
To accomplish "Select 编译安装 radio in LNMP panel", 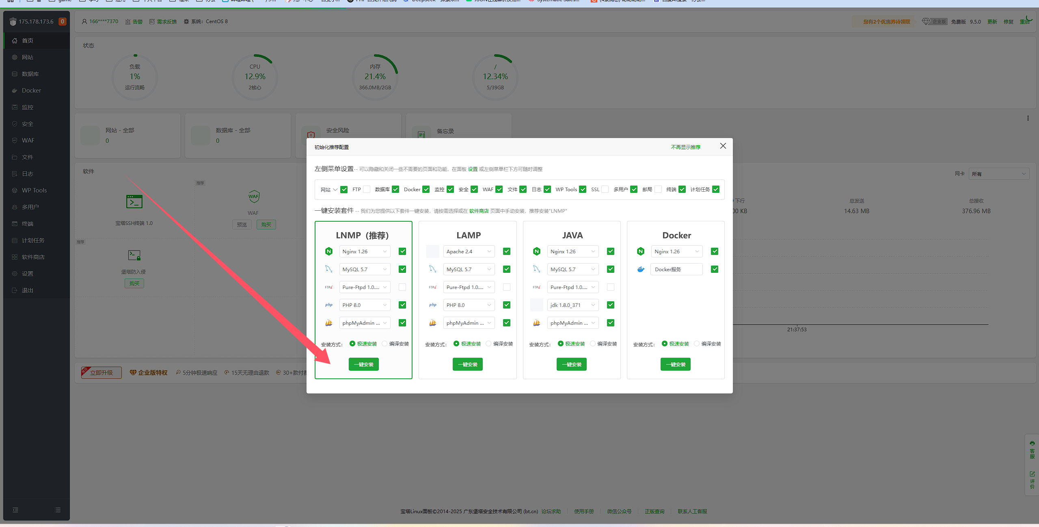I will (x=384, y=343).
